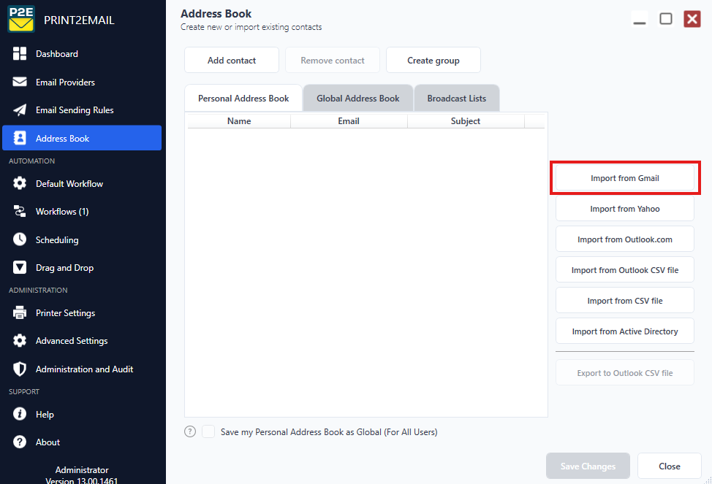
Task: Open Workflows (1) entry
Action: (x=82, y=212)
